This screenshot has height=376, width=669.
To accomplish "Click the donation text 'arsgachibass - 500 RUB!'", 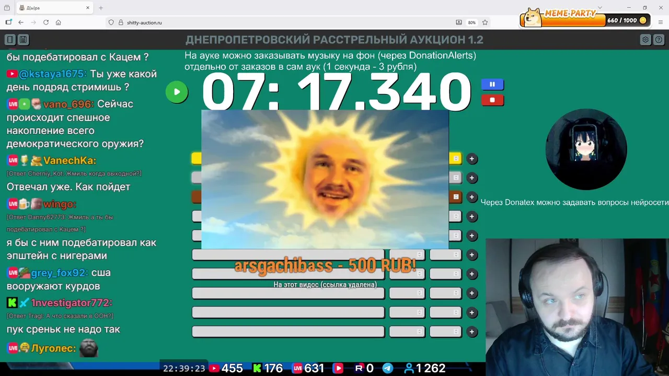I will pos(325,265).
